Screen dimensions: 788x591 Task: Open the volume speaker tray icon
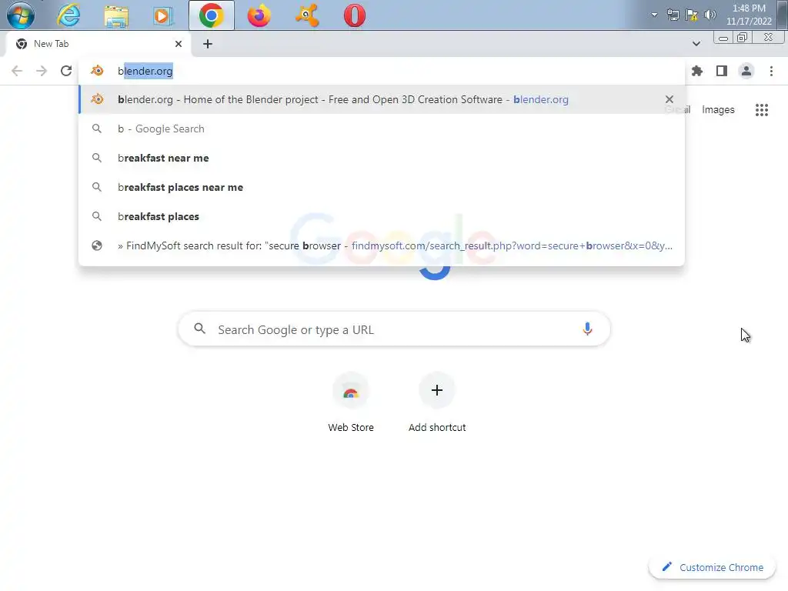[710, 15]
